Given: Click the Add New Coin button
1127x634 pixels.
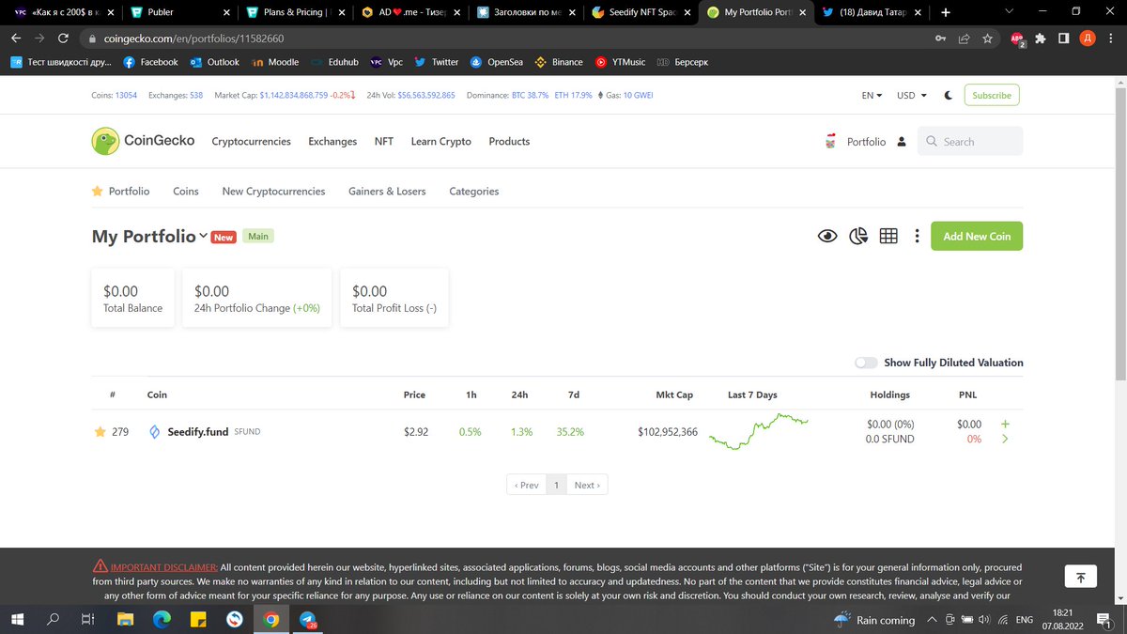Looking at the screenshot, I should (977, 236).
